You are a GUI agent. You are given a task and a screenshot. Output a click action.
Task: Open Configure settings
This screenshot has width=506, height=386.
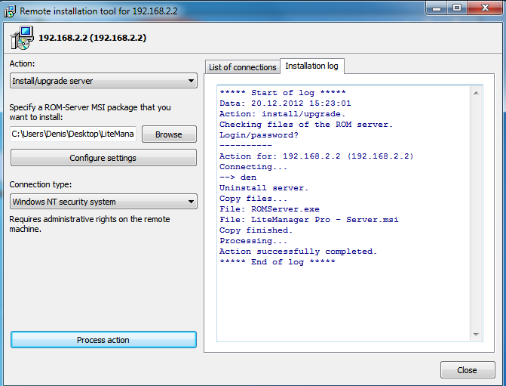point(103,158)
